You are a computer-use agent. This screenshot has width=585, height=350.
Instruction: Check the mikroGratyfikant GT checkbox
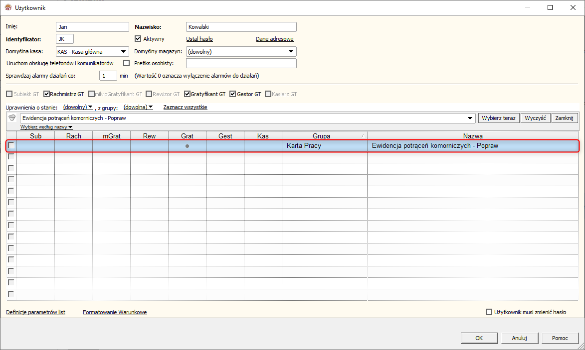click(x=91, y=94)
